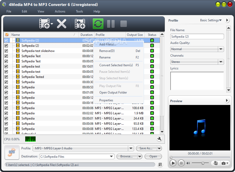Expand the Profile panel arrow button
235x172 pixels.
click(x=227, y=20)
